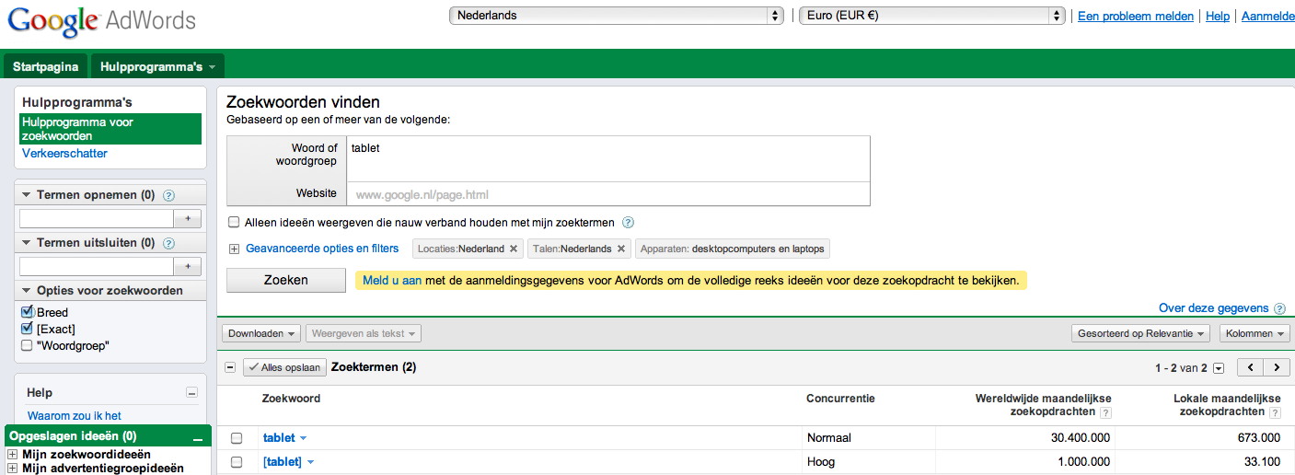
Task: Open the page range dropdown by 1 - 2 van 2
Action: [1219, 368]
